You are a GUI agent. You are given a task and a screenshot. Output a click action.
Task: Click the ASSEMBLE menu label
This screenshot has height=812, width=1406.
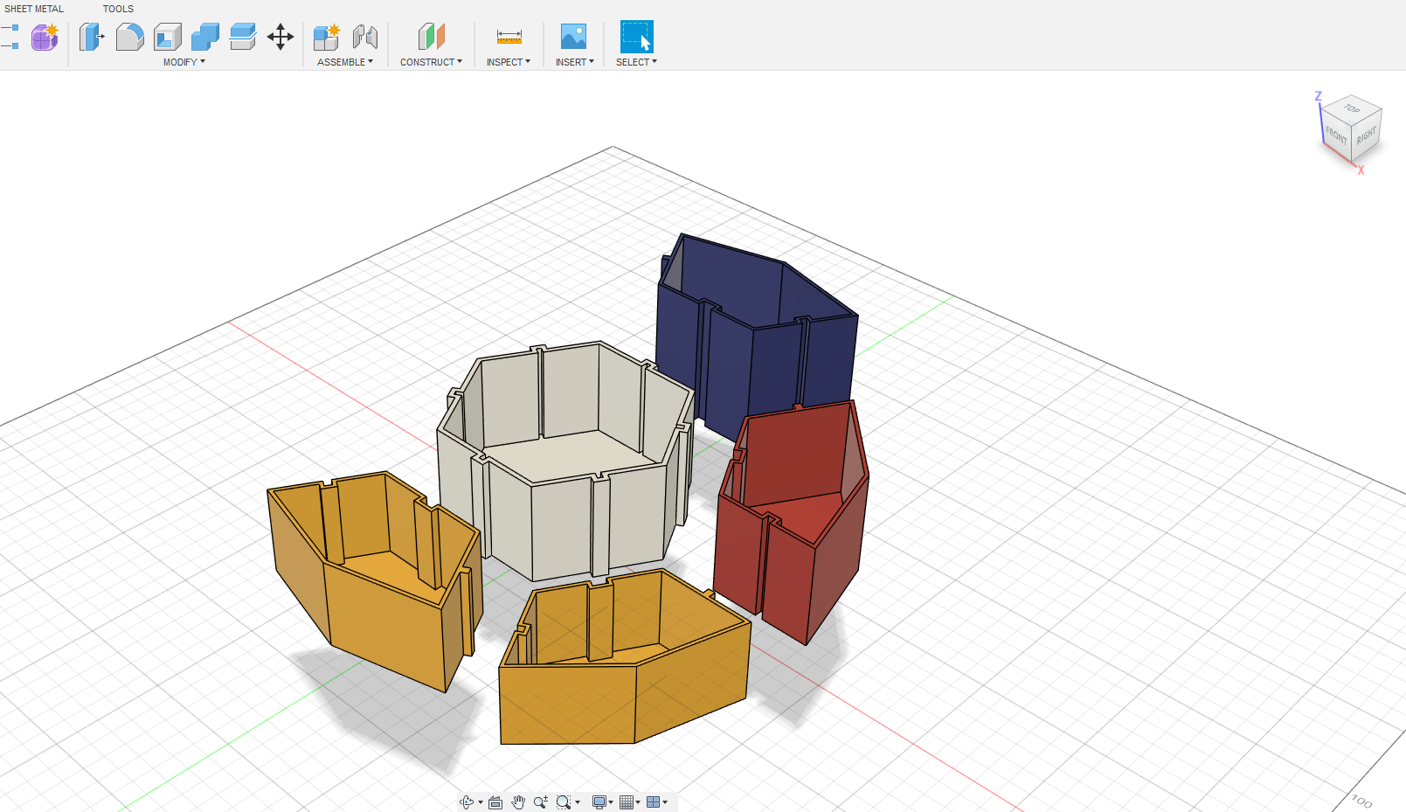(344, 62)
